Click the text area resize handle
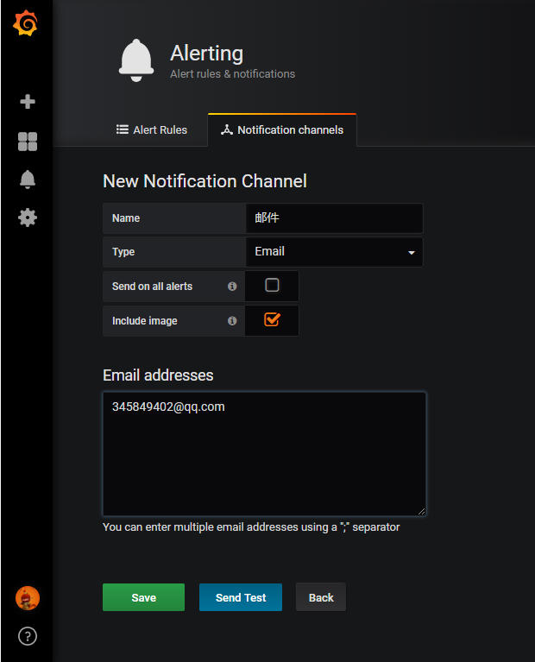This screenshot has width=535, height=662. 421,511
